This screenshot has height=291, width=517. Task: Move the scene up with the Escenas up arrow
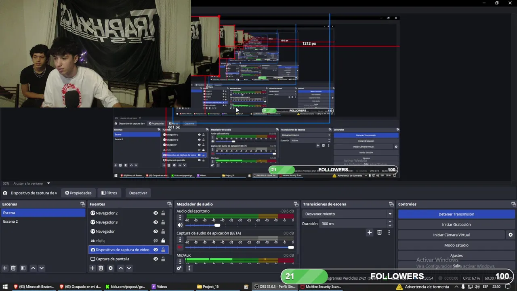click(x=33, y=268)
